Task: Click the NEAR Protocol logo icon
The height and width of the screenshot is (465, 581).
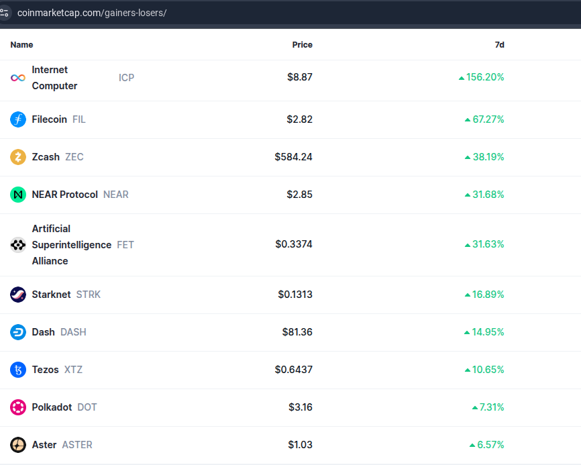Action: 18,195
